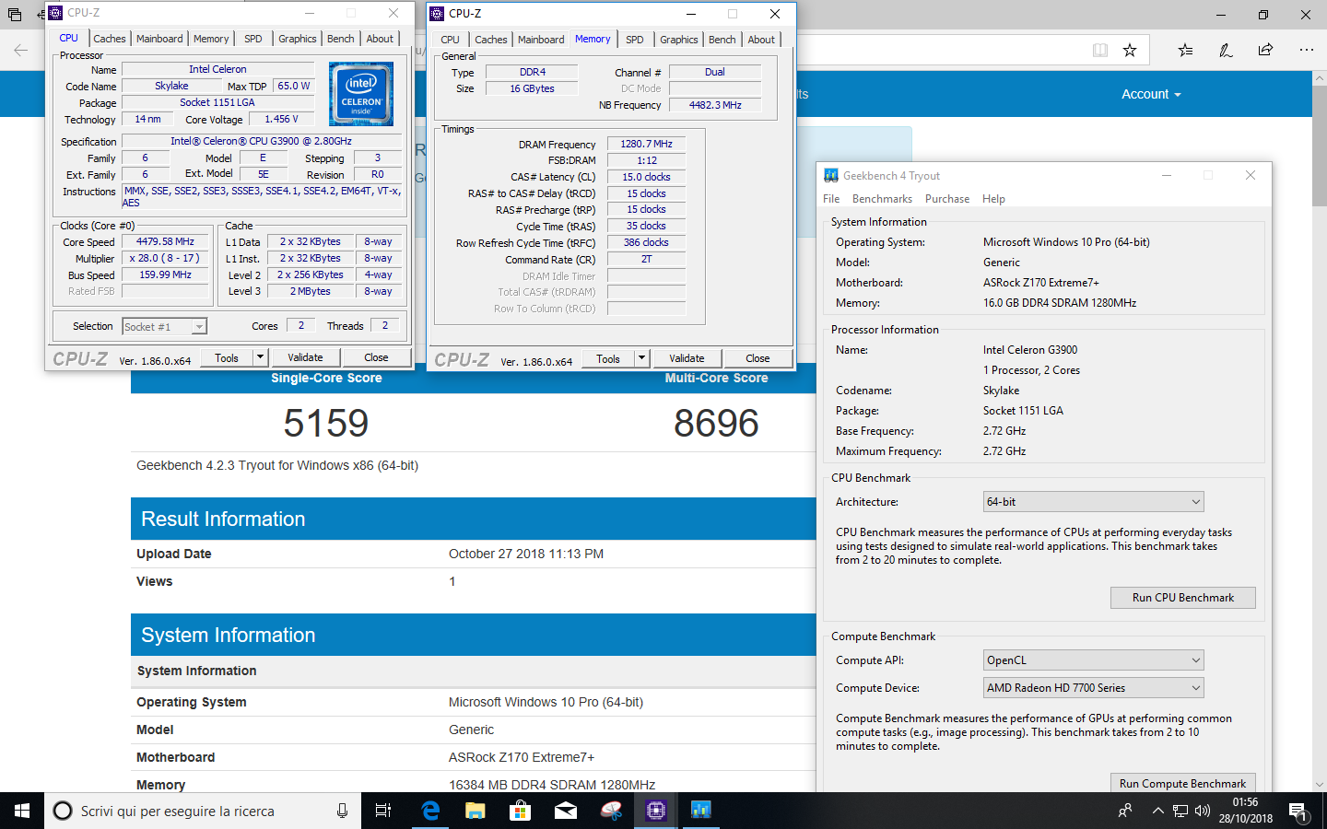Screen dimensions: 1327x829
Task: Click the Cortana microphone icon
Action: pyautogui.click(x=342, y=811)
